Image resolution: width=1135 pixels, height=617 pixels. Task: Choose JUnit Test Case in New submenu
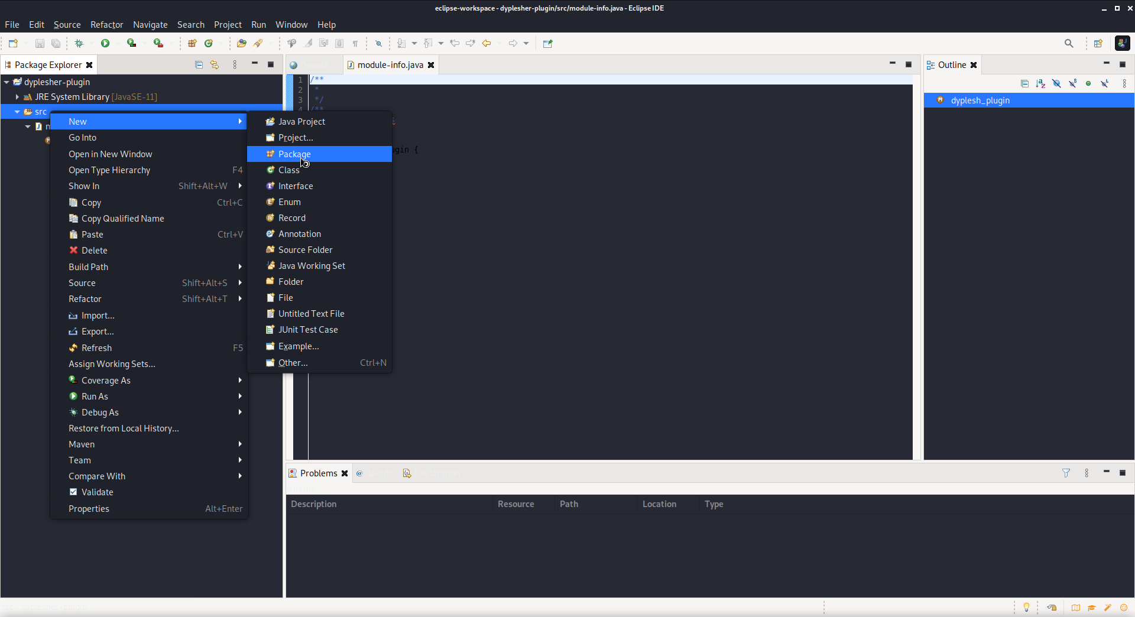point(319,330)
